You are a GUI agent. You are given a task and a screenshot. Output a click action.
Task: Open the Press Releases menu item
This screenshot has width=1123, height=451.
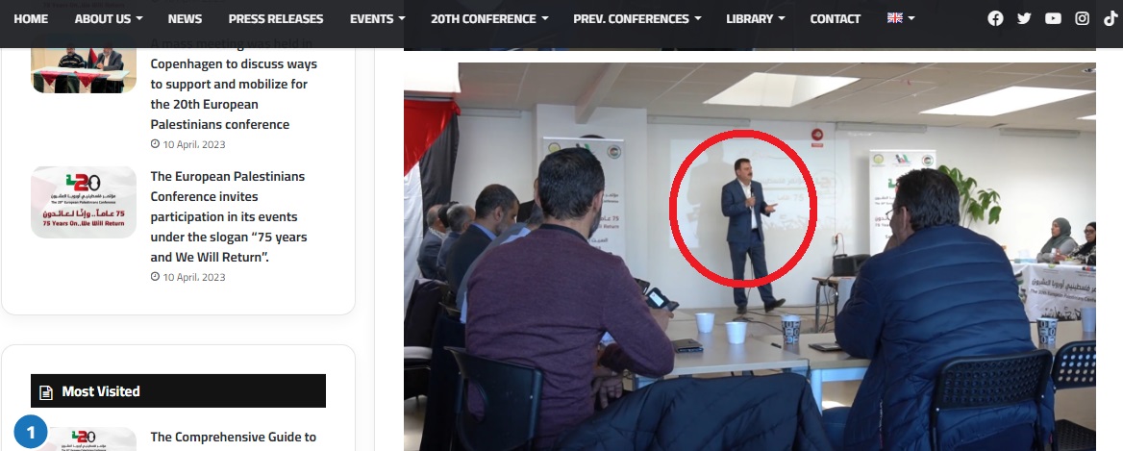tap(276, 18)
